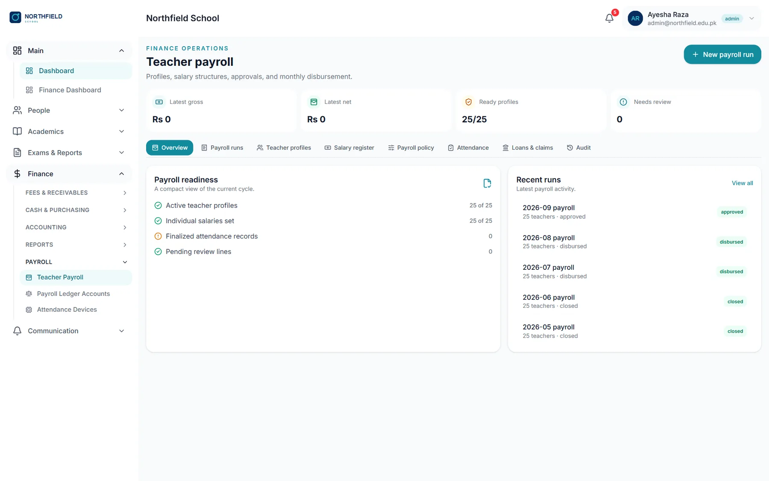Click the AR user avatar
769x481 pixels.
click(635, 18)
